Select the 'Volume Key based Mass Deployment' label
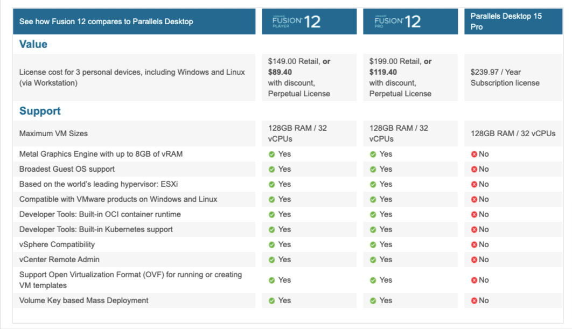This screenshot has width=572, height=329. (x=83, y=300)
